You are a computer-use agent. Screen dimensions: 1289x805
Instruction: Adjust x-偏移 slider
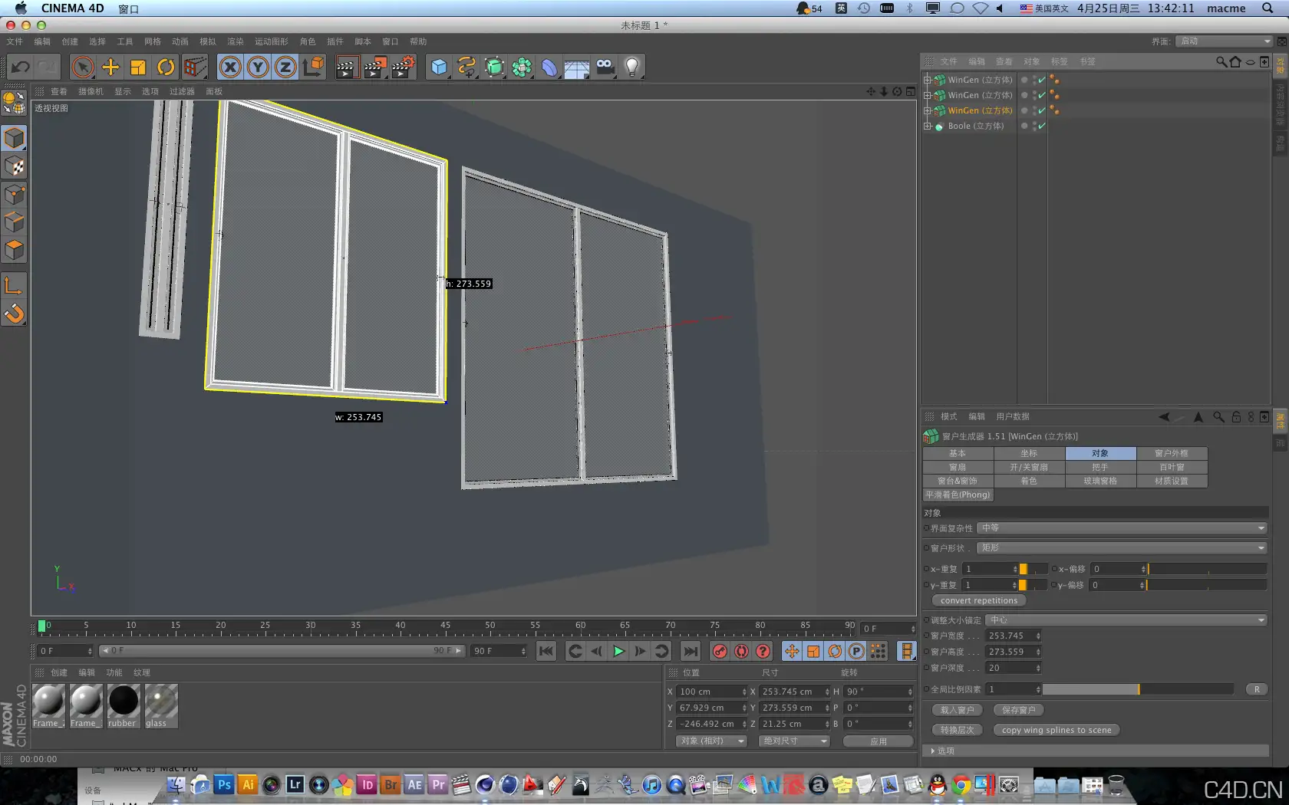(1207, 569)
